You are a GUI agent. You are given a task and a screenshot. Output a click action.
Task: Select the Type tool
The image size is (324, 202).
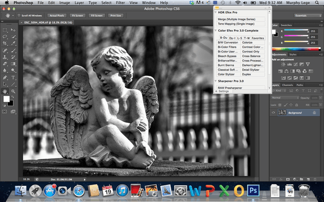pyautogui.click(x=13, y=78)
